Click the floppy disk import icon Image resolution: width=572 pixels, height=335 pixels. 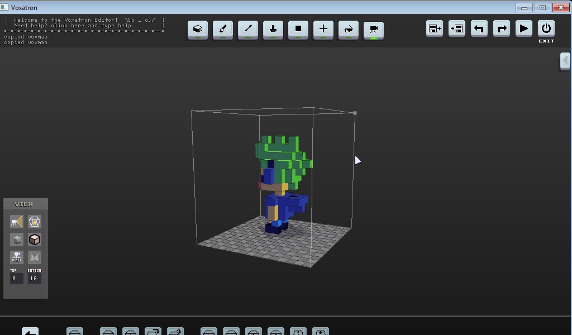pyautogui.click(x=457, y=28)
